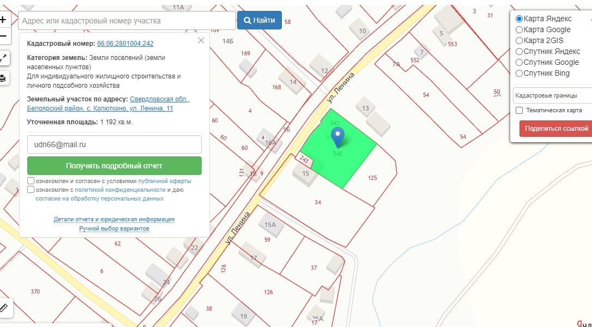This screenshot has height=327, width=592.
Task: Click the Найти search button
Action: [259, 20]
